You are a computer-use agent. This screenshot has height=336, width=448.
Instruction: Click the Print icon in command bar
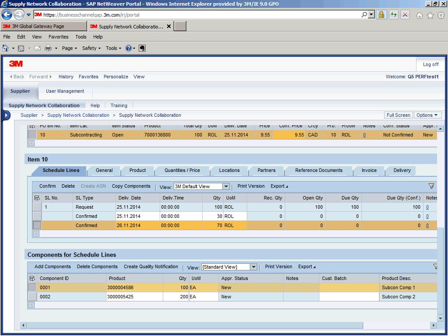click(x=48, y=48)
